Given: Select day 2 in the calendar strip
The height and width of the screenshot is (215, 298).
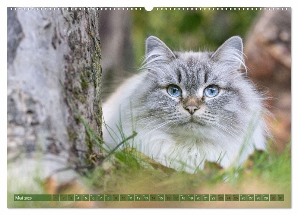Looking at the screenshot, I should click(63, 198).
